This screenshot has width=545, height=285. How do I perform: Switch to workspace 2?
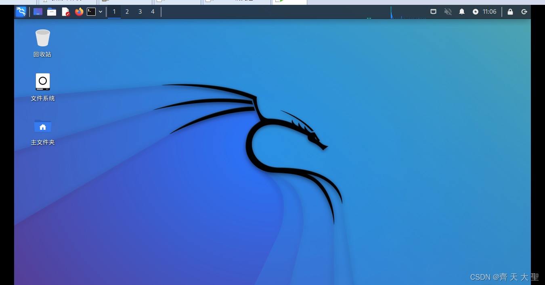[x=127, y=12]
